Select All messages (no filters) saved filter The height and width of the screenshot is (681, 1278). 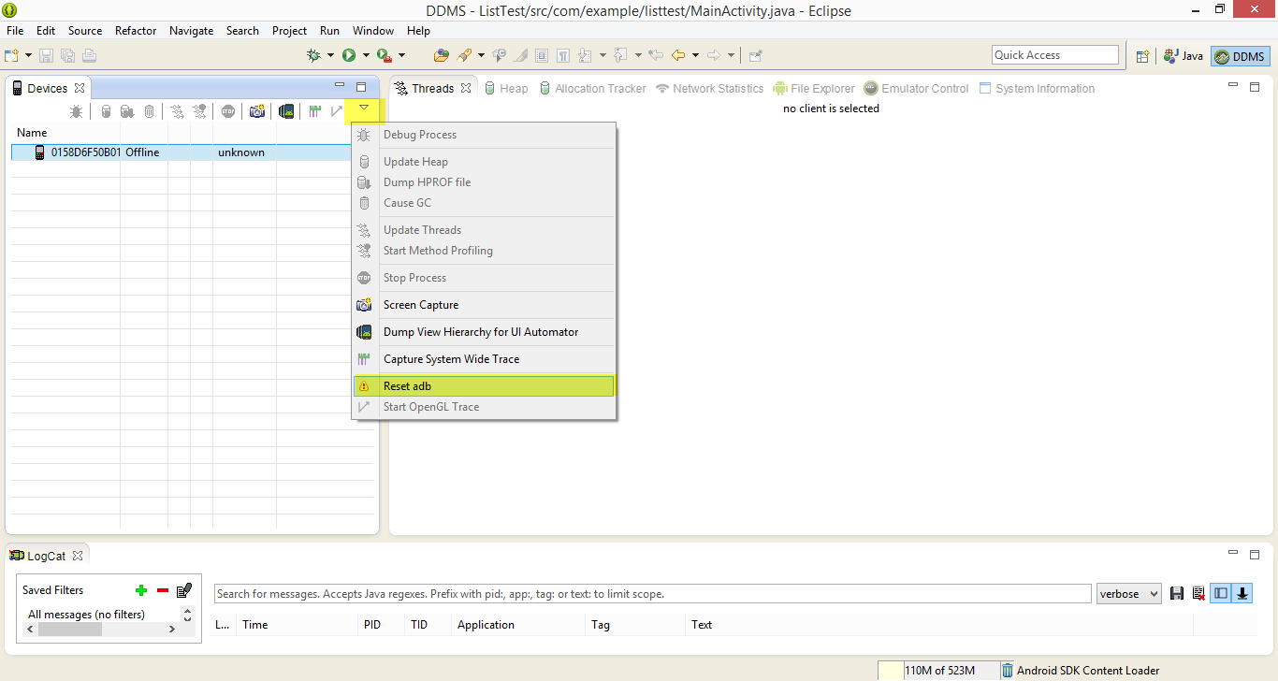(86, 615)
